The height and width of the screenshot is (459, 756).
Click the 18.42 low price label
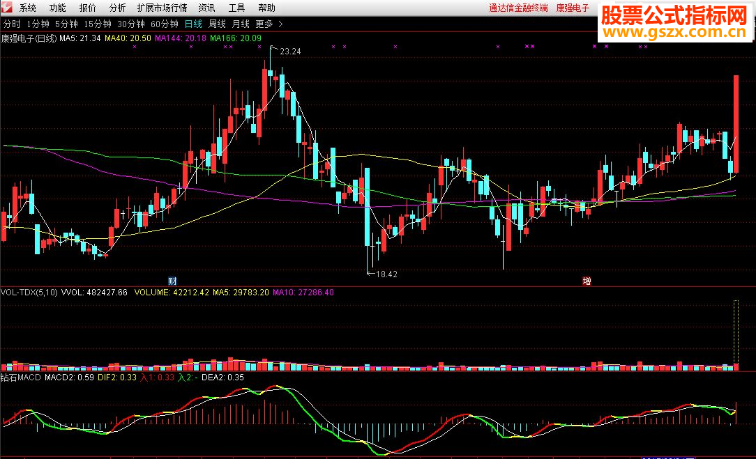click(x=386, y=274)
